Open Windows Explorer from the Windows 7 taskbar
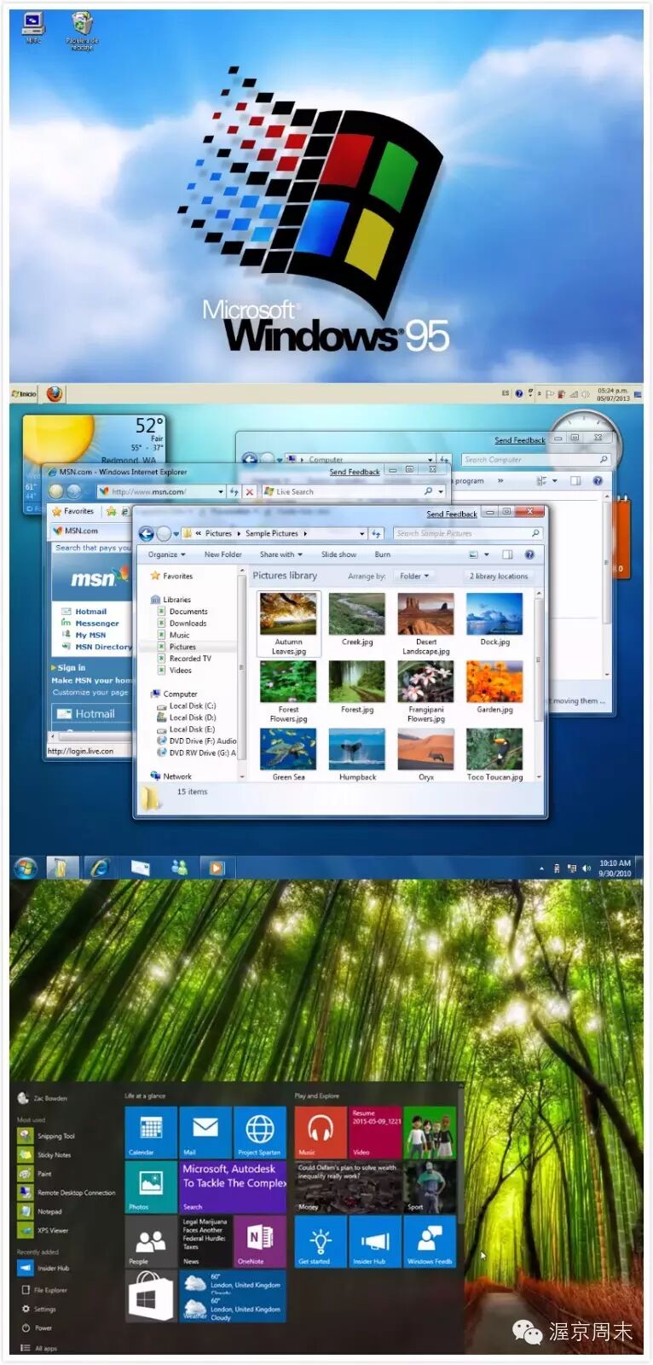 point(61,868)
